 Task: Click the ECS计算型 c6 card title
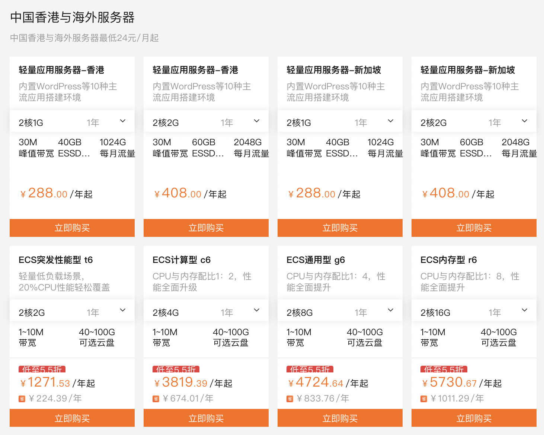pos(181,260)
